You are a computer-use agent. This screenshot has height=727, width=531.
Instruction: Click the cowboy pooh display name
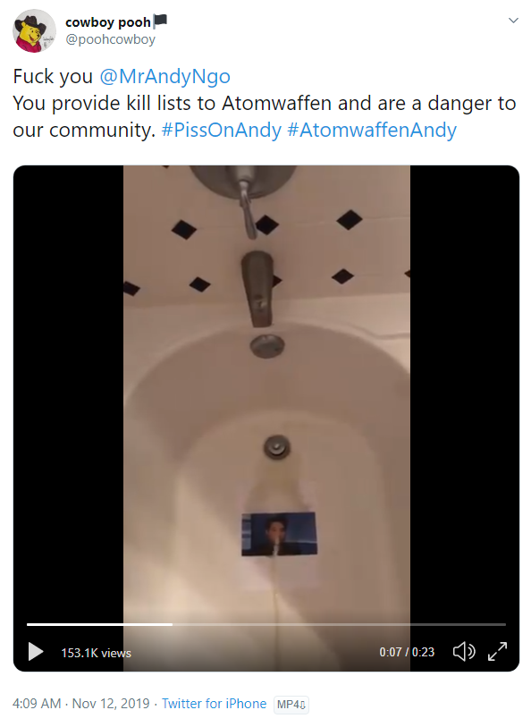pos(108,21)
